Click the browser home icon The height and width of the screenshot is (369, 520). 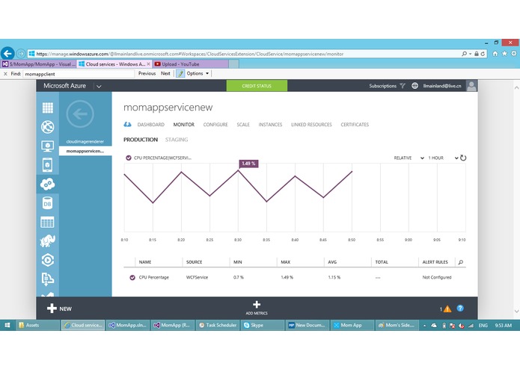[495, 54]
